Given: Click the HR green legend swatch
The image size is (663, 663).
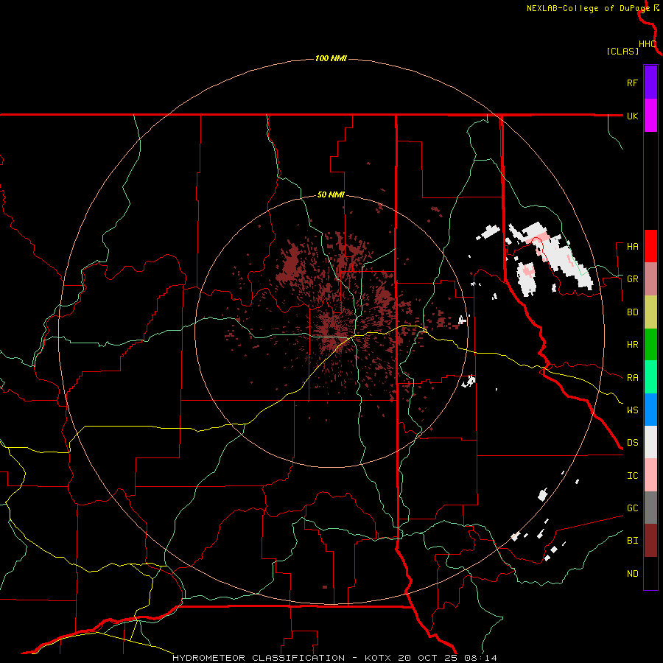Looking at the screenshot, I should 650,345.
